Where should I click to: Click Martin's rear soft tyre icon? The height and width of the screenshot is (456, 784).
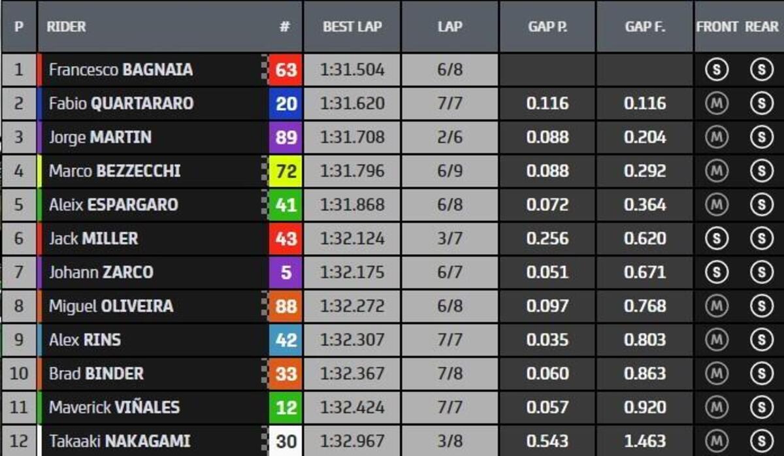[761, 137]
